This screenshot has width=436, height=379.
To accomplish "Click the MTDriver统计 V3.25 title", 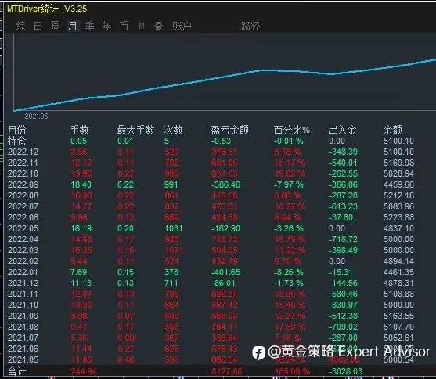I will tap(47, 9).
